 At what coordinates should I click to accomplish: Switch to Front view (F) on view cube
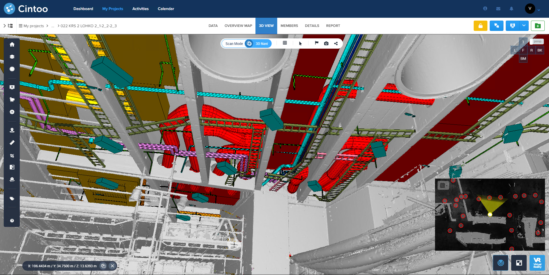[x=523, y=50]
